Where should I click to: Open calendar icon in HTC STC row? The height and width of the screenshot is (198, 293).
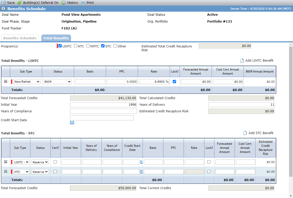point(142,172)
